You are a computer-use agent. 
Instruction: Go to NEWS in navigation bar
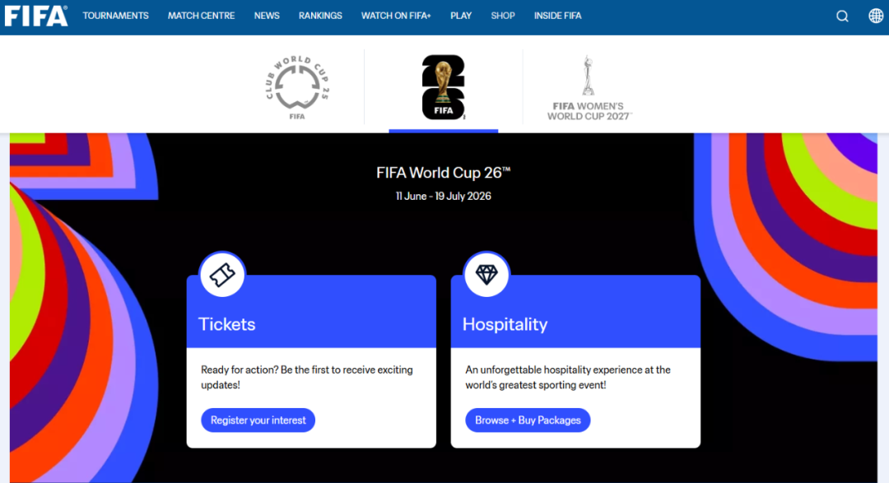pos(267,16)
